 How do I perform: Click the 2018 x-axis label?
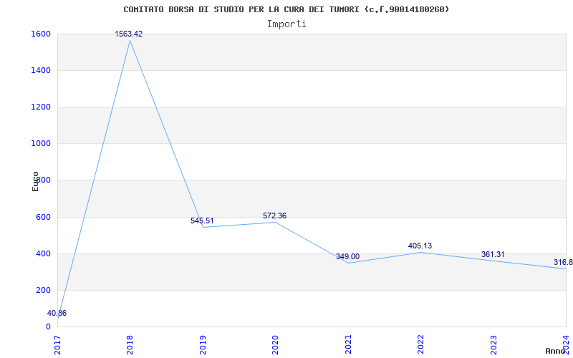click(130, 344)
